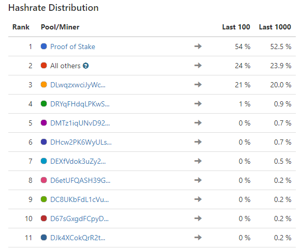Screen dimensions: 301x249
Task: Click the trend arrow in the DLwqzxwciJyWc row
Action: (198, 85)
